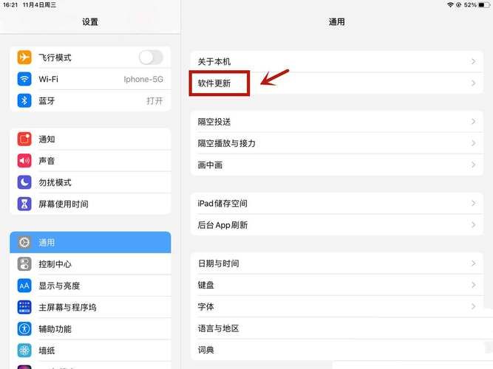Open 画中画 chevron arrow
The image size is (493, 369).
coord(473,165)
